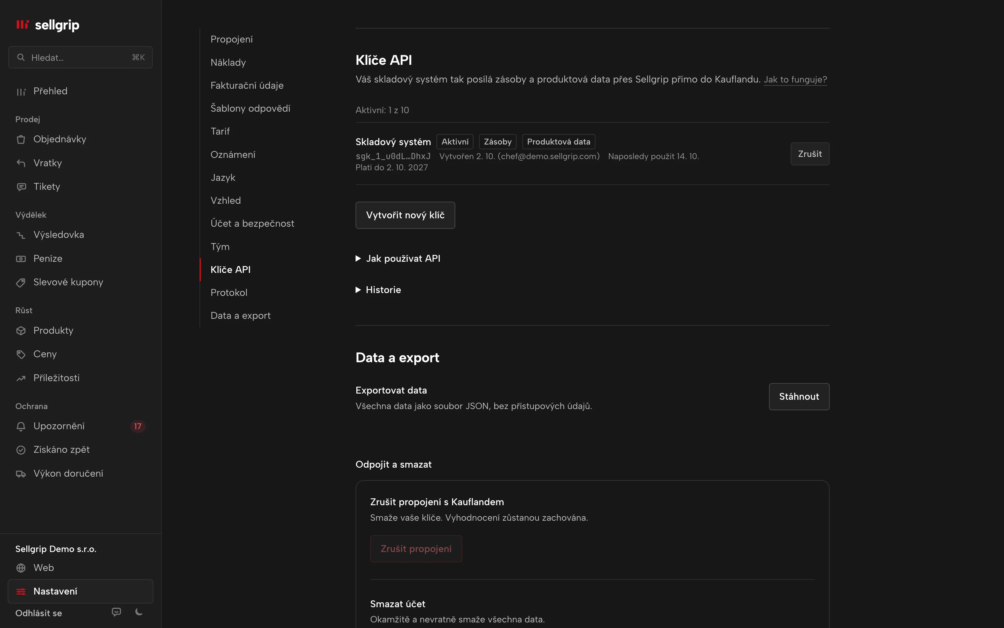The height and width of the screenshot is (628, 1004).
Task: Toggle dark mode with the moon icon
Action: click(139, 612)
